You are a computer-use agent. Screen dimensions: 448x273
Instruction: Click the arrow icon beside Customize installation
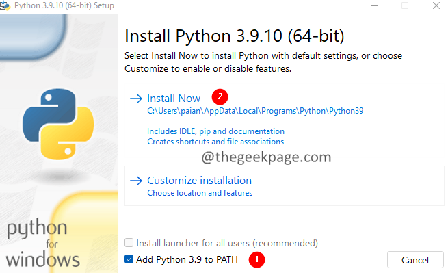(x=136, y=181)
